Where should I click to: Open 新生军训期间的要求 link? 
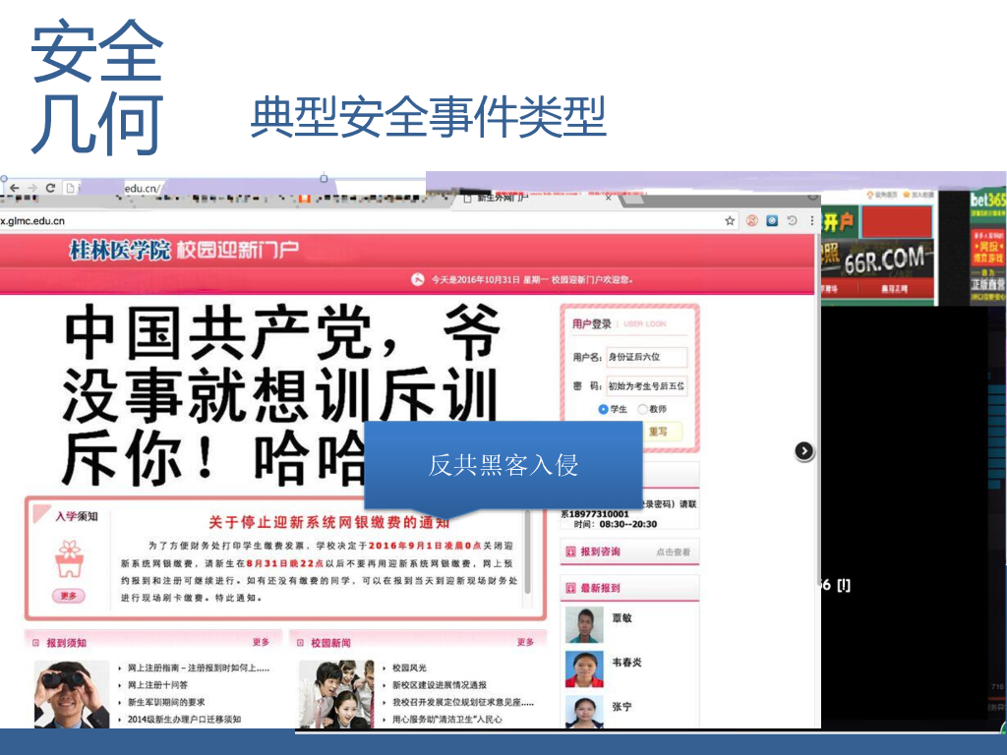pos(166,702)
